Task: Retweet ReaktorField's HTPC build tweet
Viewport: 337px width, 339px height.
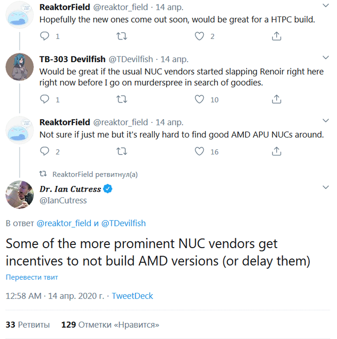Action: point(121,36)
